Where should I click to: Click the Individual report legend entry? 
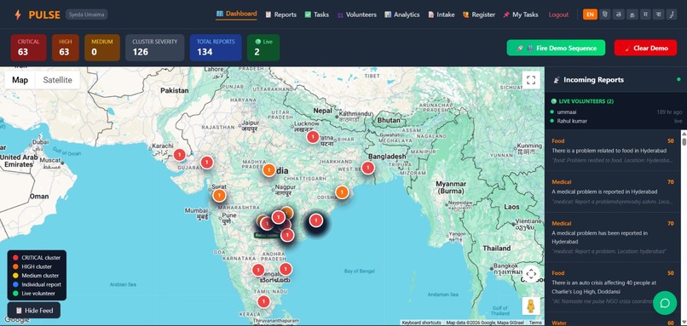click(37, 284)
